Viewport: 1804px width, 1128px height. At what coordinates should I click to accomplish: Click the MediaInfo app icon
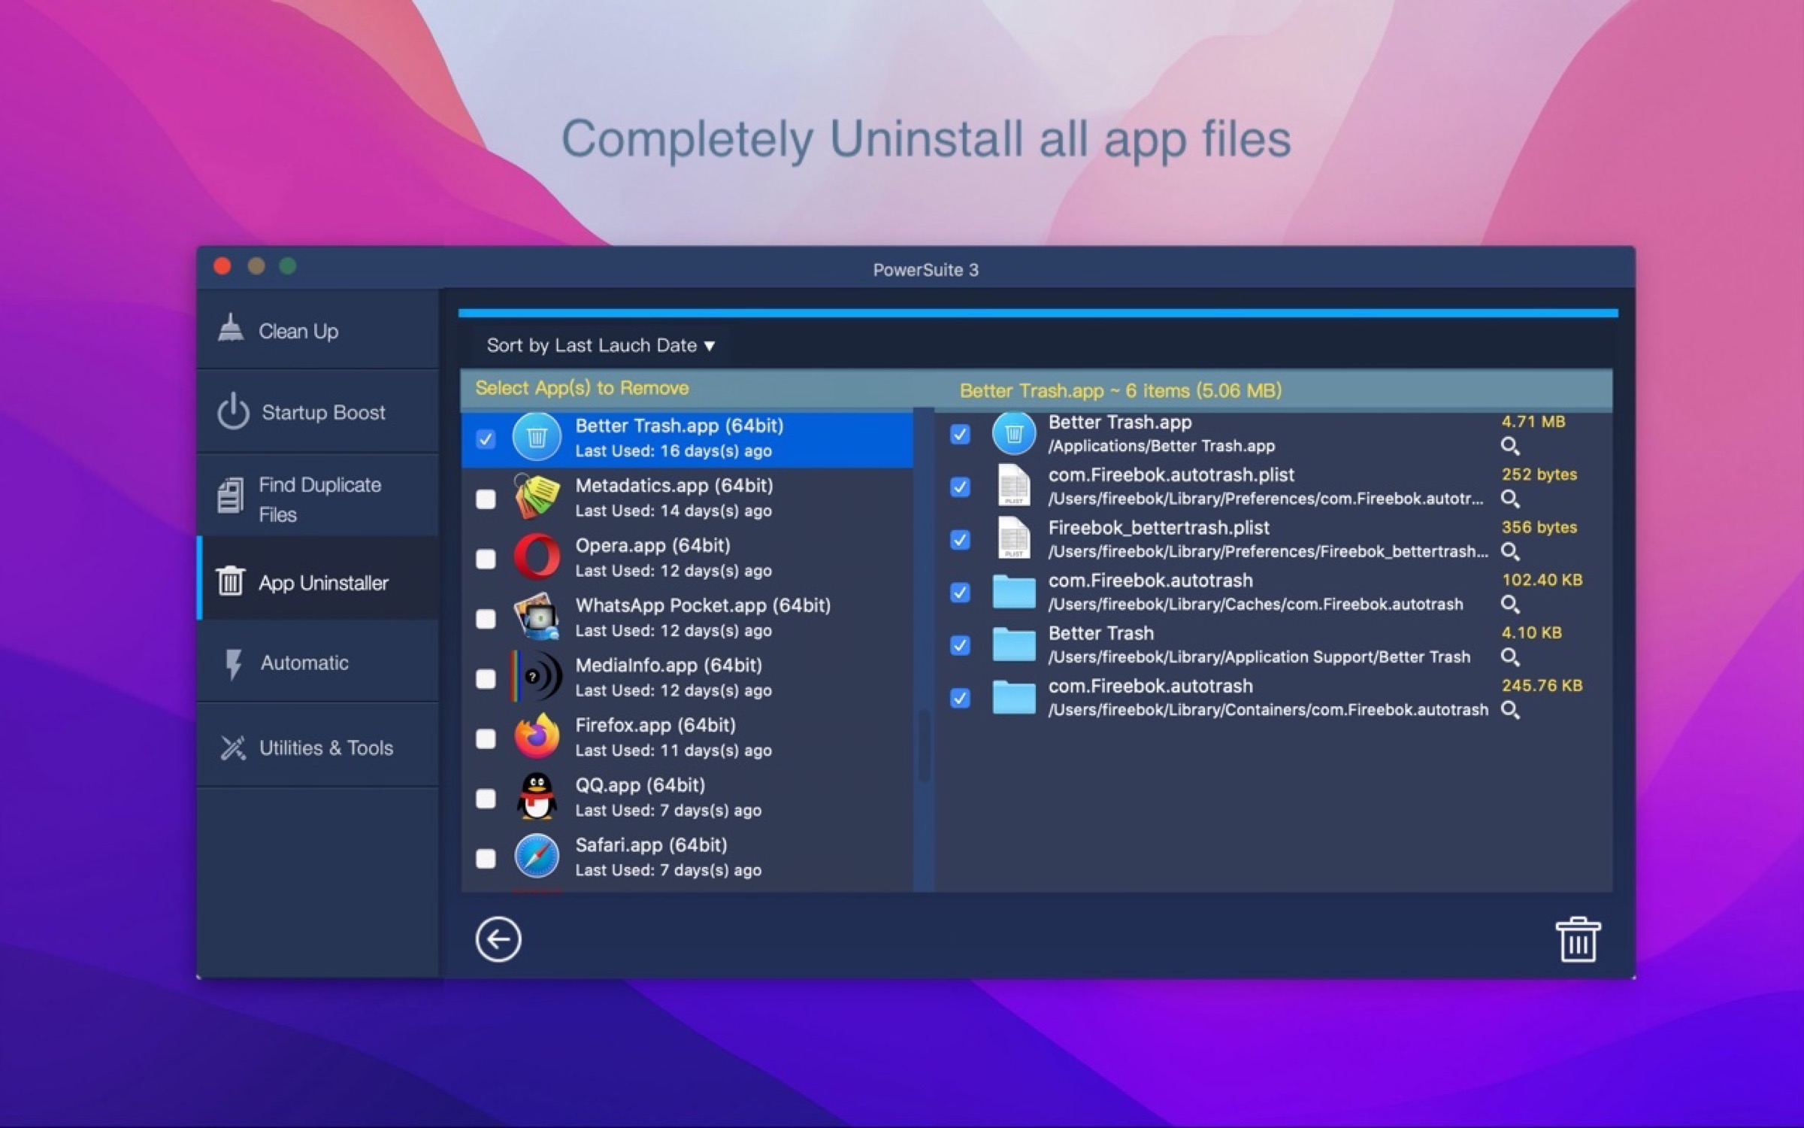(x=537, y=677)
